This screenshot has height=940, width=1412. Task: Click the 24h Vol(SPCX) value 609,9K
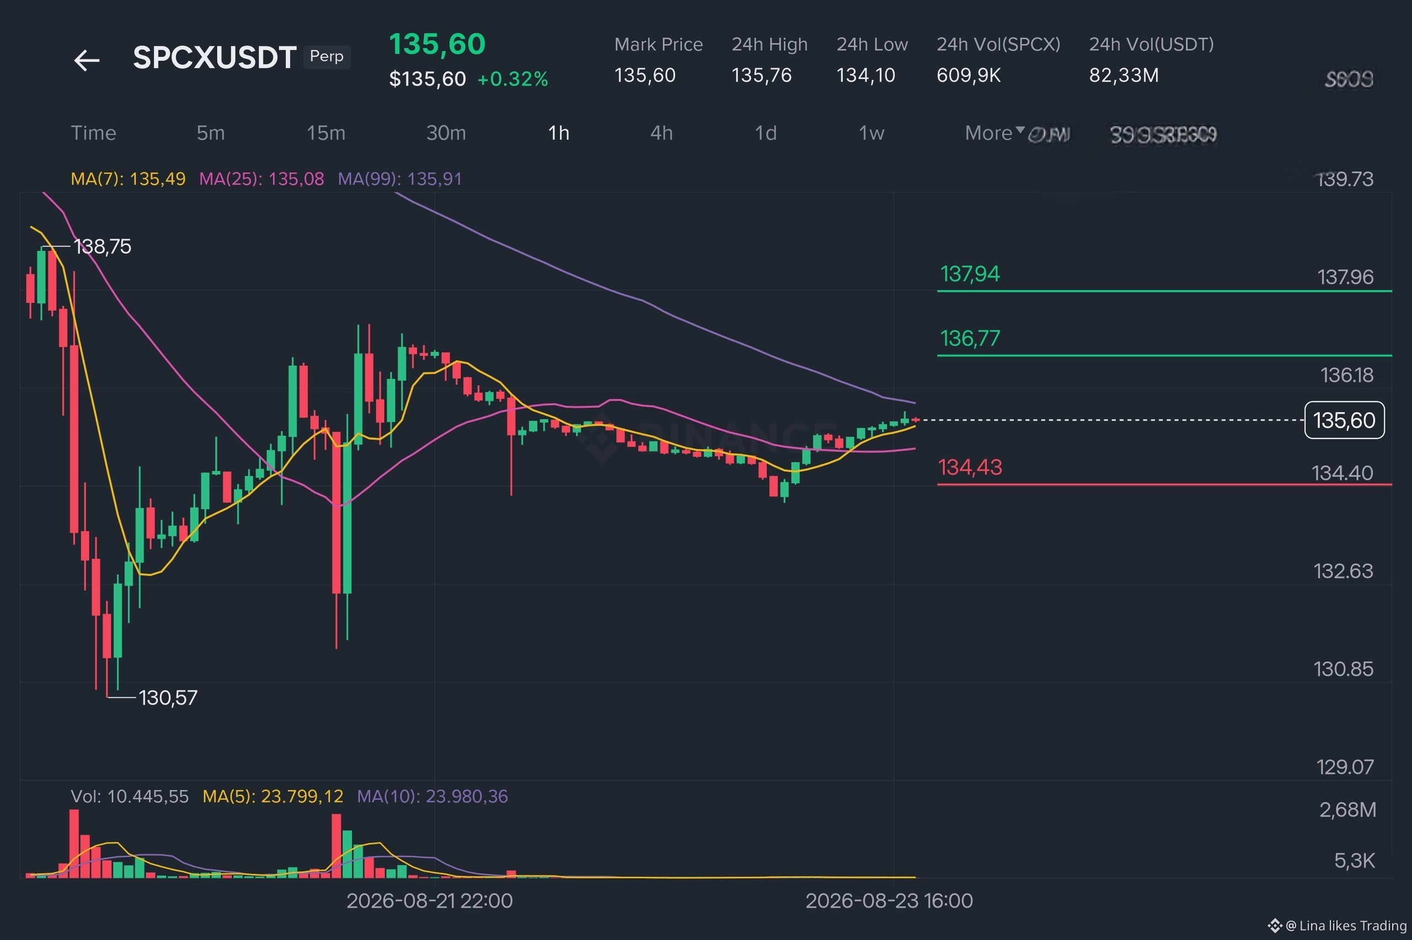[x=969, y=76]
